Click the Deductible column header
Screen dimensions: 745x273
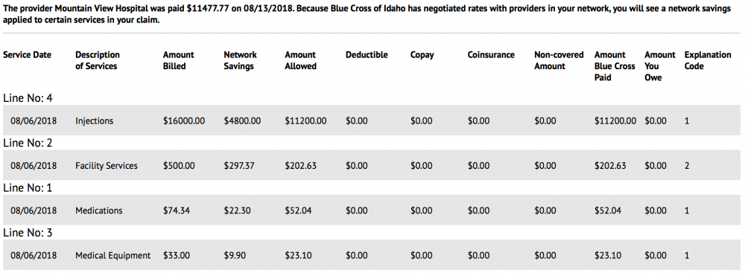[x=367, y=54]
